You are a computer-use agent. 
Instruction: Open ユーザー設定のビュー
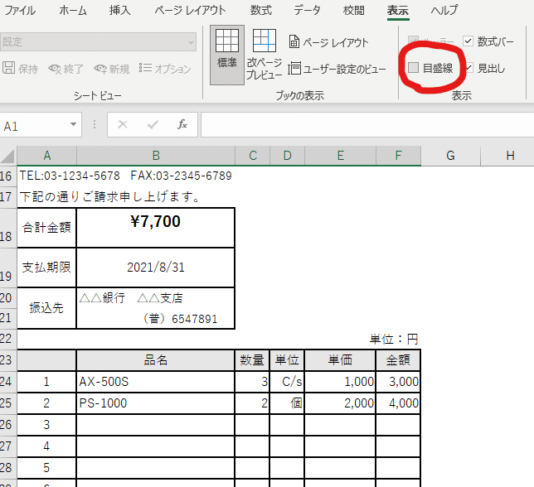[x=337, y=69]
